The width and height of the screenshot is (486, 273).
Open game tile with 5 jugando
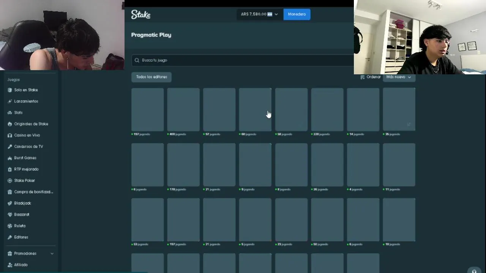point(255,220)
